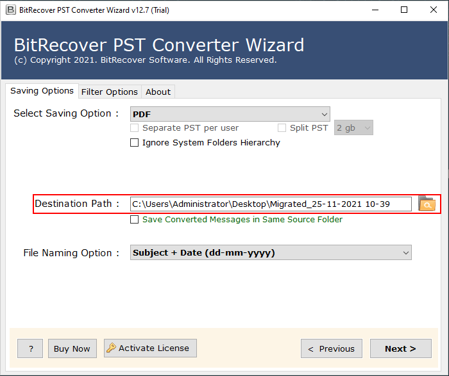Go back with the Previous button
The width and height of the screenshot is (449, 376).
point(331,348)
